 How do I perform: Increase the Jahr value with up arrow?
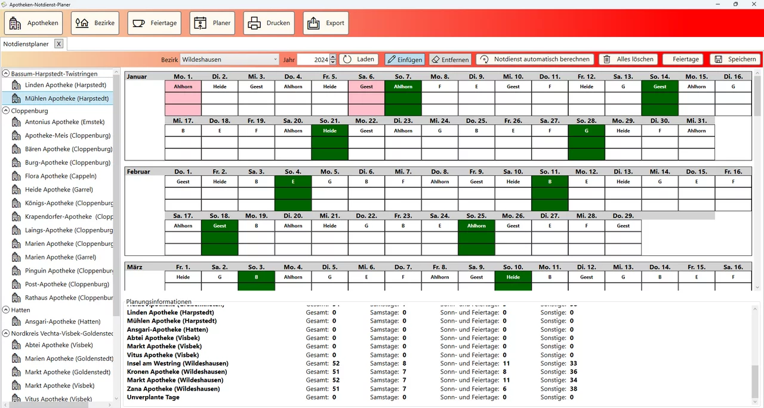coord(333,57)
